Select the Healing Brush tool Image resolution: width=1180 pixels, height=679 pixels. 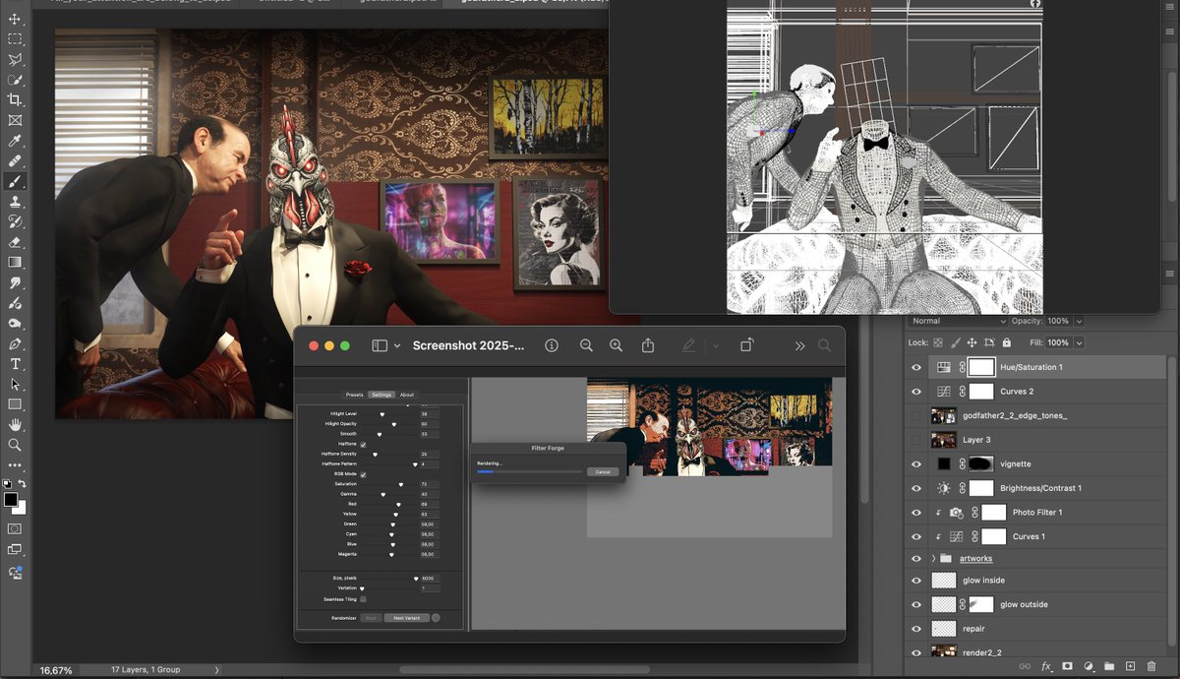[x=15, y=160]
